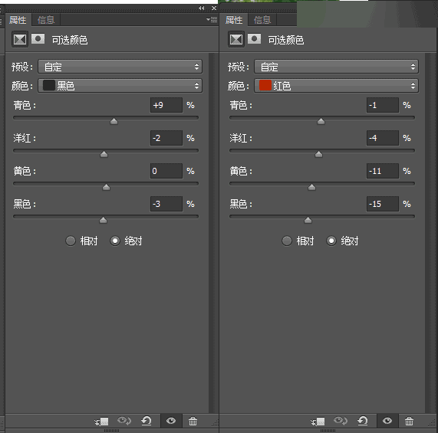Reset adjustment defaults in right panel
438x433 pixels.
363,421
